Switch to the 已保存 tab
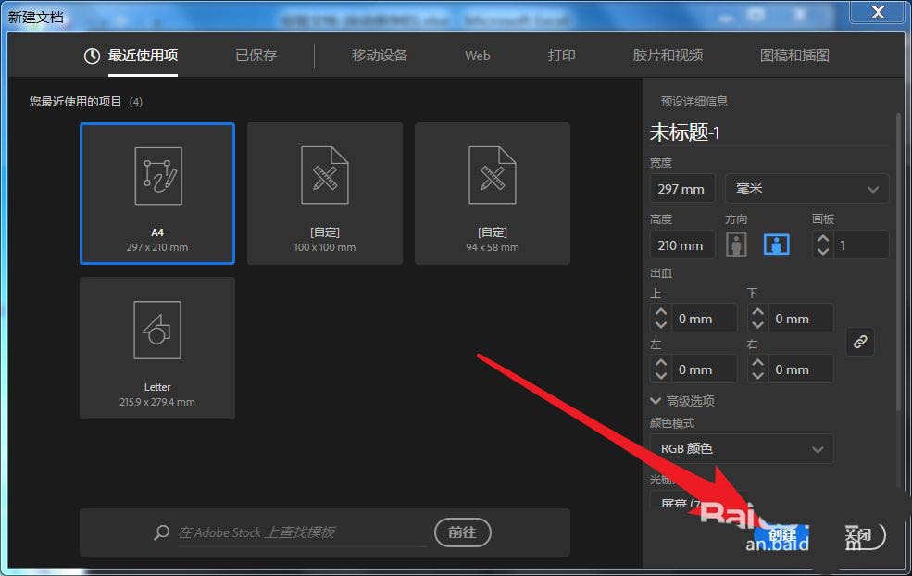912x576 pixels. pyautogui.click(x=256, y=56)
